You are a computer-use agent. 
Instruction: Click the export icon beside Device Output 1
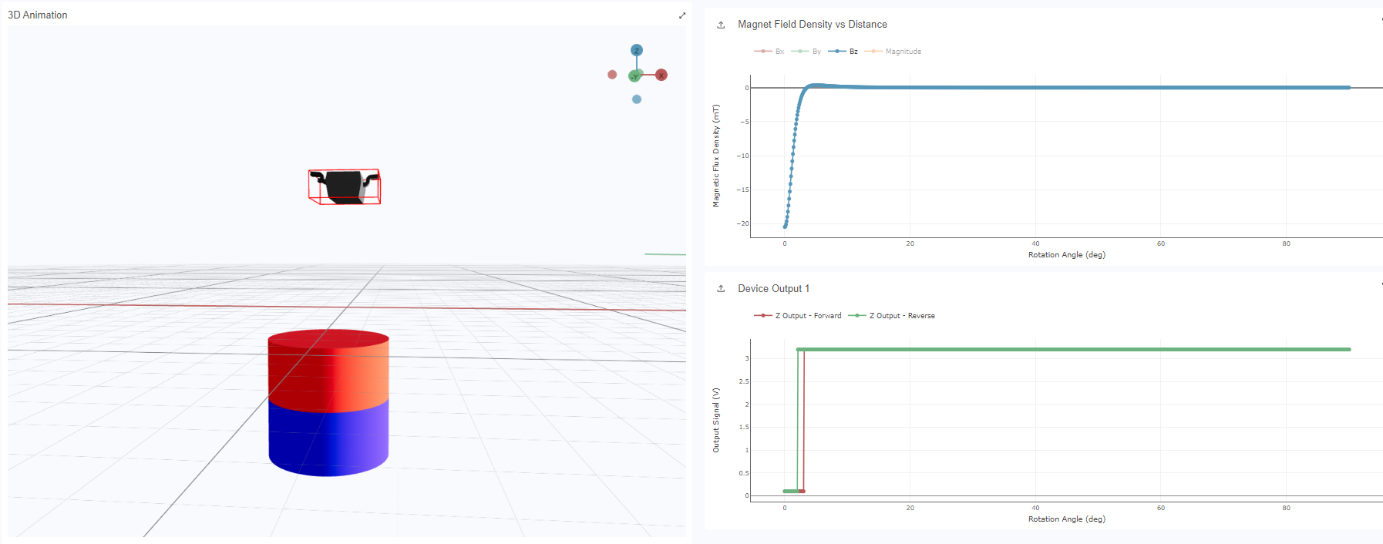(x=721, y=289)
